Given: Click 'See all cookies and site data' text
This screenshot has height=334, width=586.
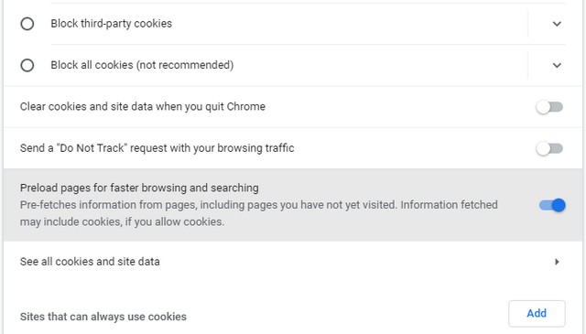Looking at the screenshot, I should [x=90, y=262].
